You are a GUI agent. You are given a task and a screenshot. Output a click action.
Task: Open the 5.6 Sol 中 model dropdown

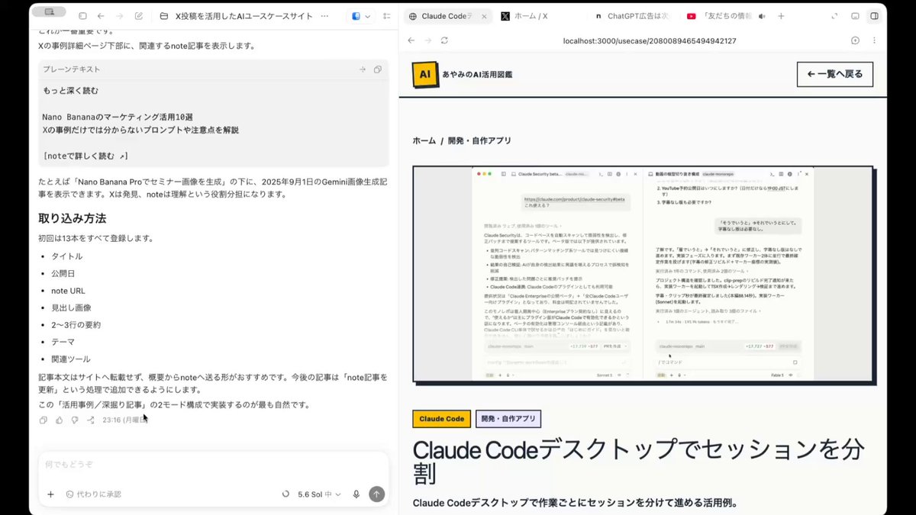point(319,494)
